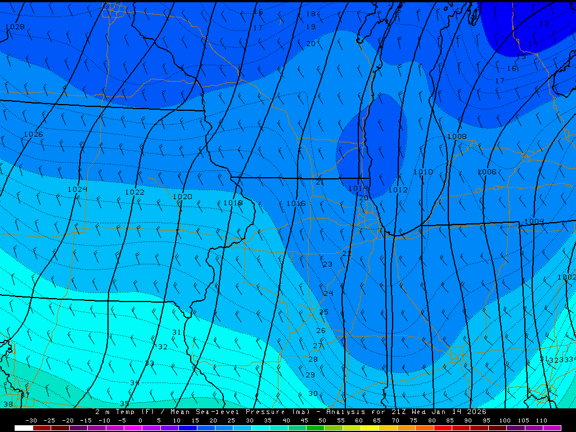Click the 0 legend scale label
This screenshot has height=432, width=576.
140,421
